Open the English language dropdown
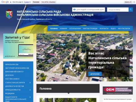The image size is (136, 102). tap(27, 2)
